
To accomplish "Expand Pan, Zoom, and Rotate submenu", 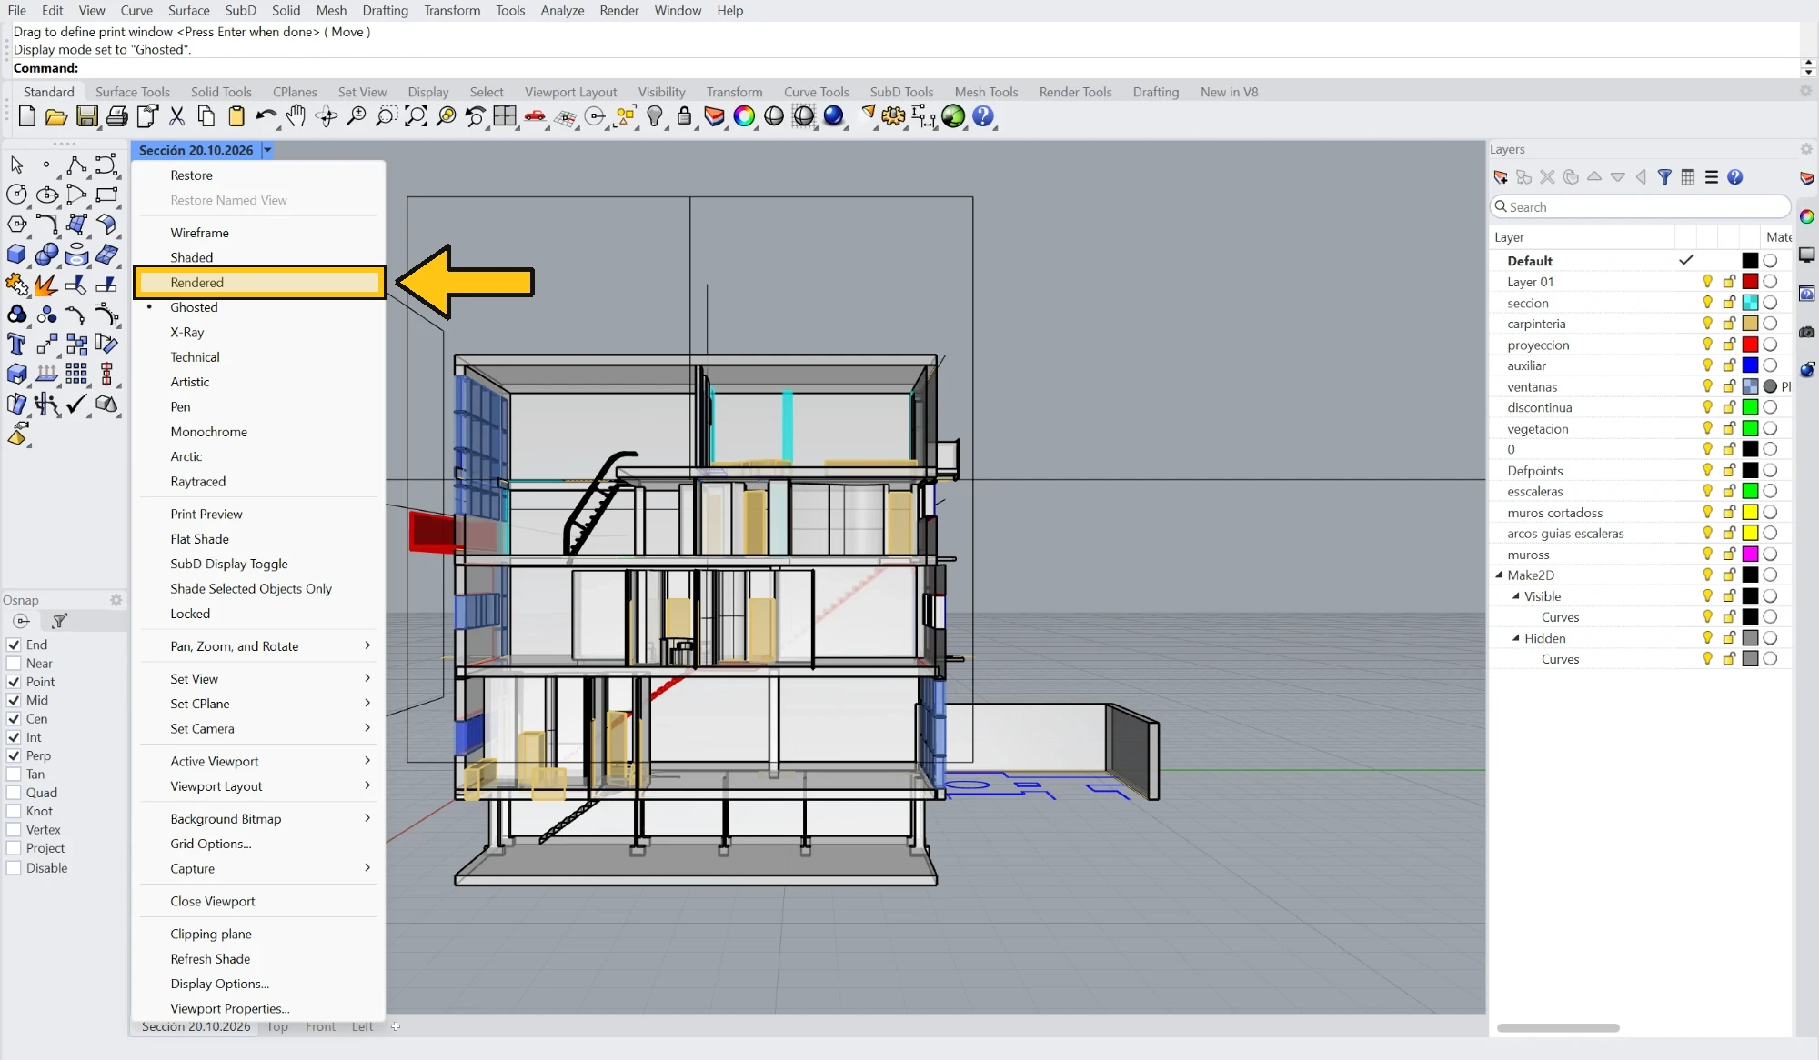I will pyautogui.click(x=259, y=646).
